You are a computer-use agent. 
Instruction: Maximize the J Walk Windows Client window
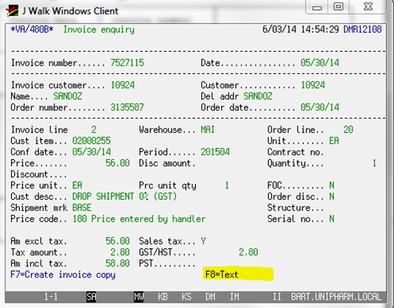click(338, 7)
